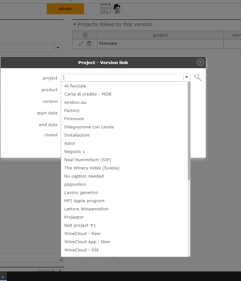Select Firmware in the dropdown list
The image size is (241, 281).
click(x=124, y=119)
